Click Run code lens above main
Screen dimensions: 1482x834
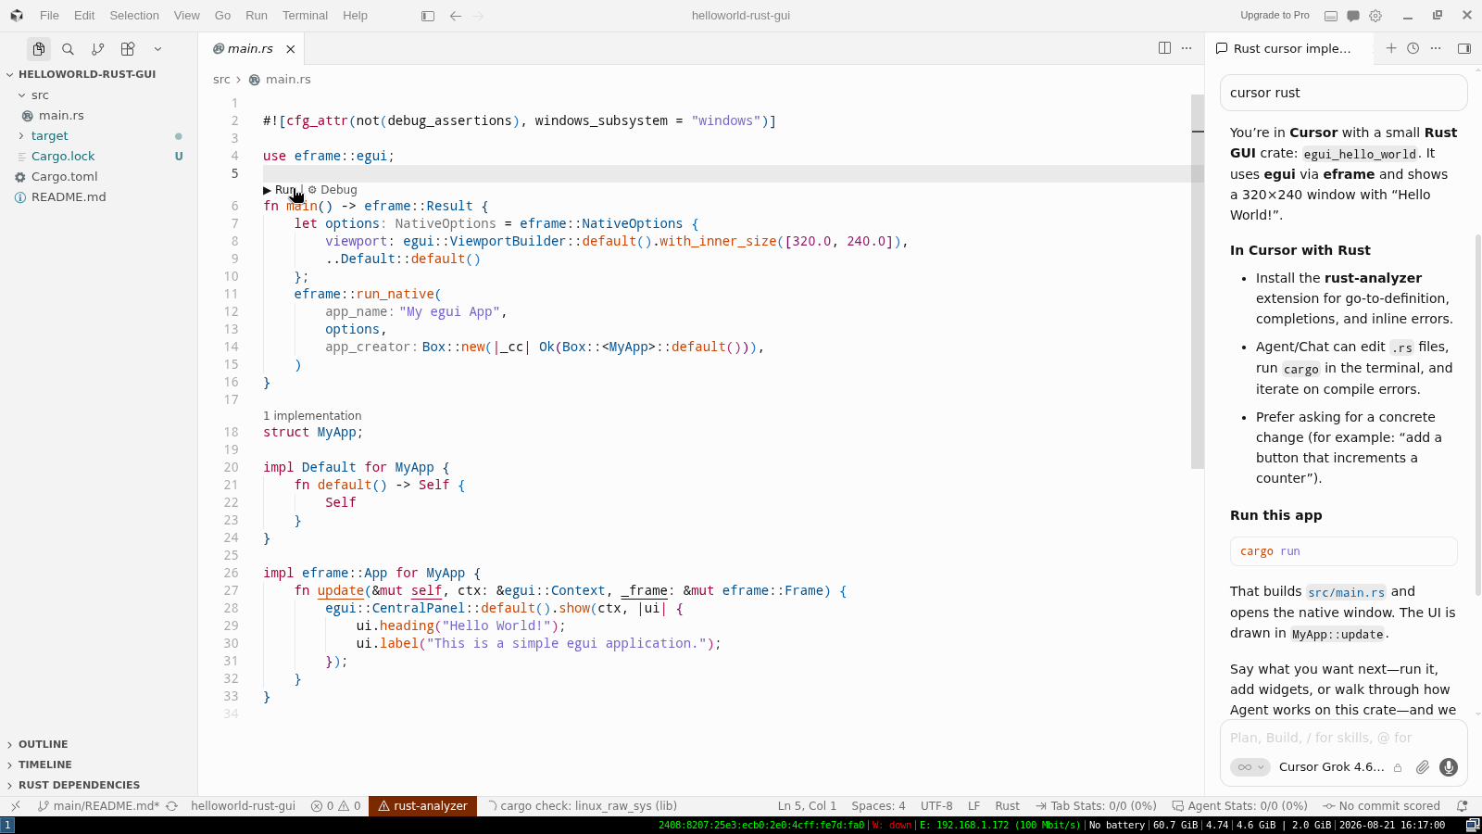(280, 190)
